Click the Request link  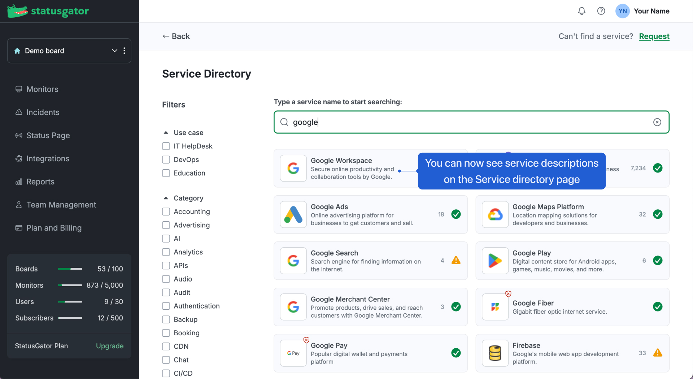pyautogui.click(x=654, y=36)
